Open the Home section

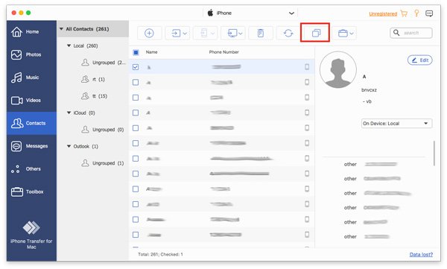click(x=31, y=31)
